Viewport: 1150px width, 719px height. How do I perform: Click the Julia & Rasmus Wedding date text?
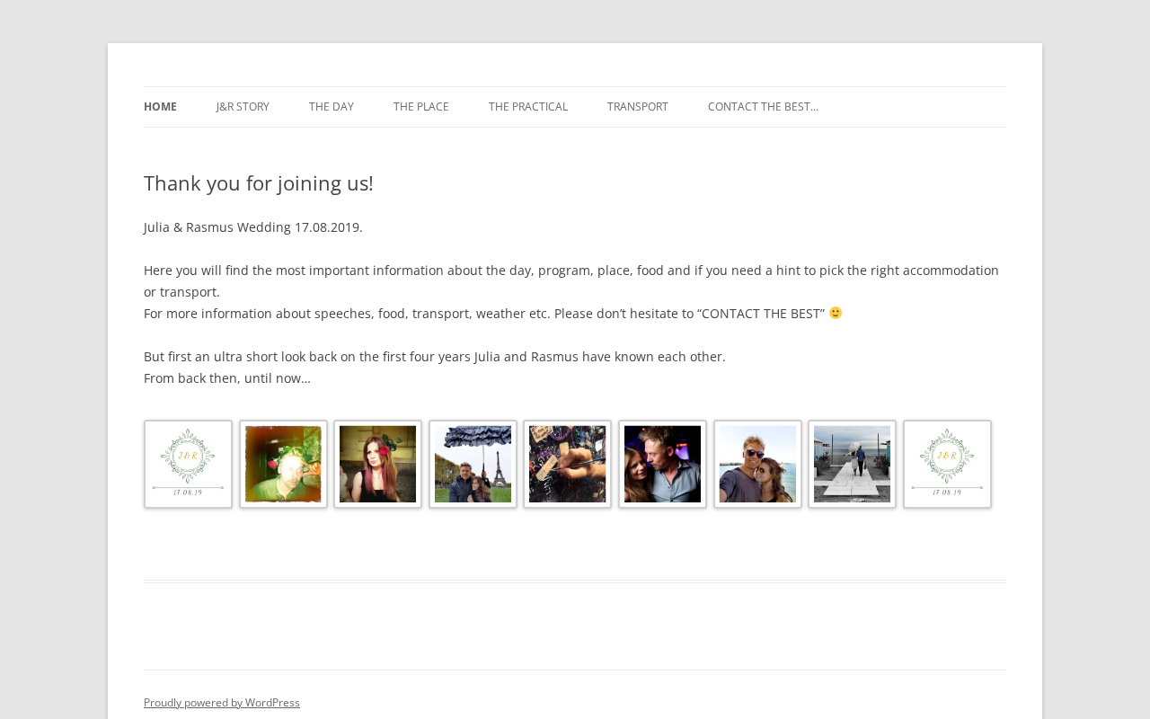(x=253, y=227)
